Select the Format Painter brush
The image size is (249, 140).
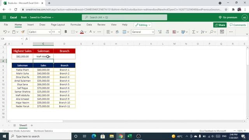[x=23, y=32]
